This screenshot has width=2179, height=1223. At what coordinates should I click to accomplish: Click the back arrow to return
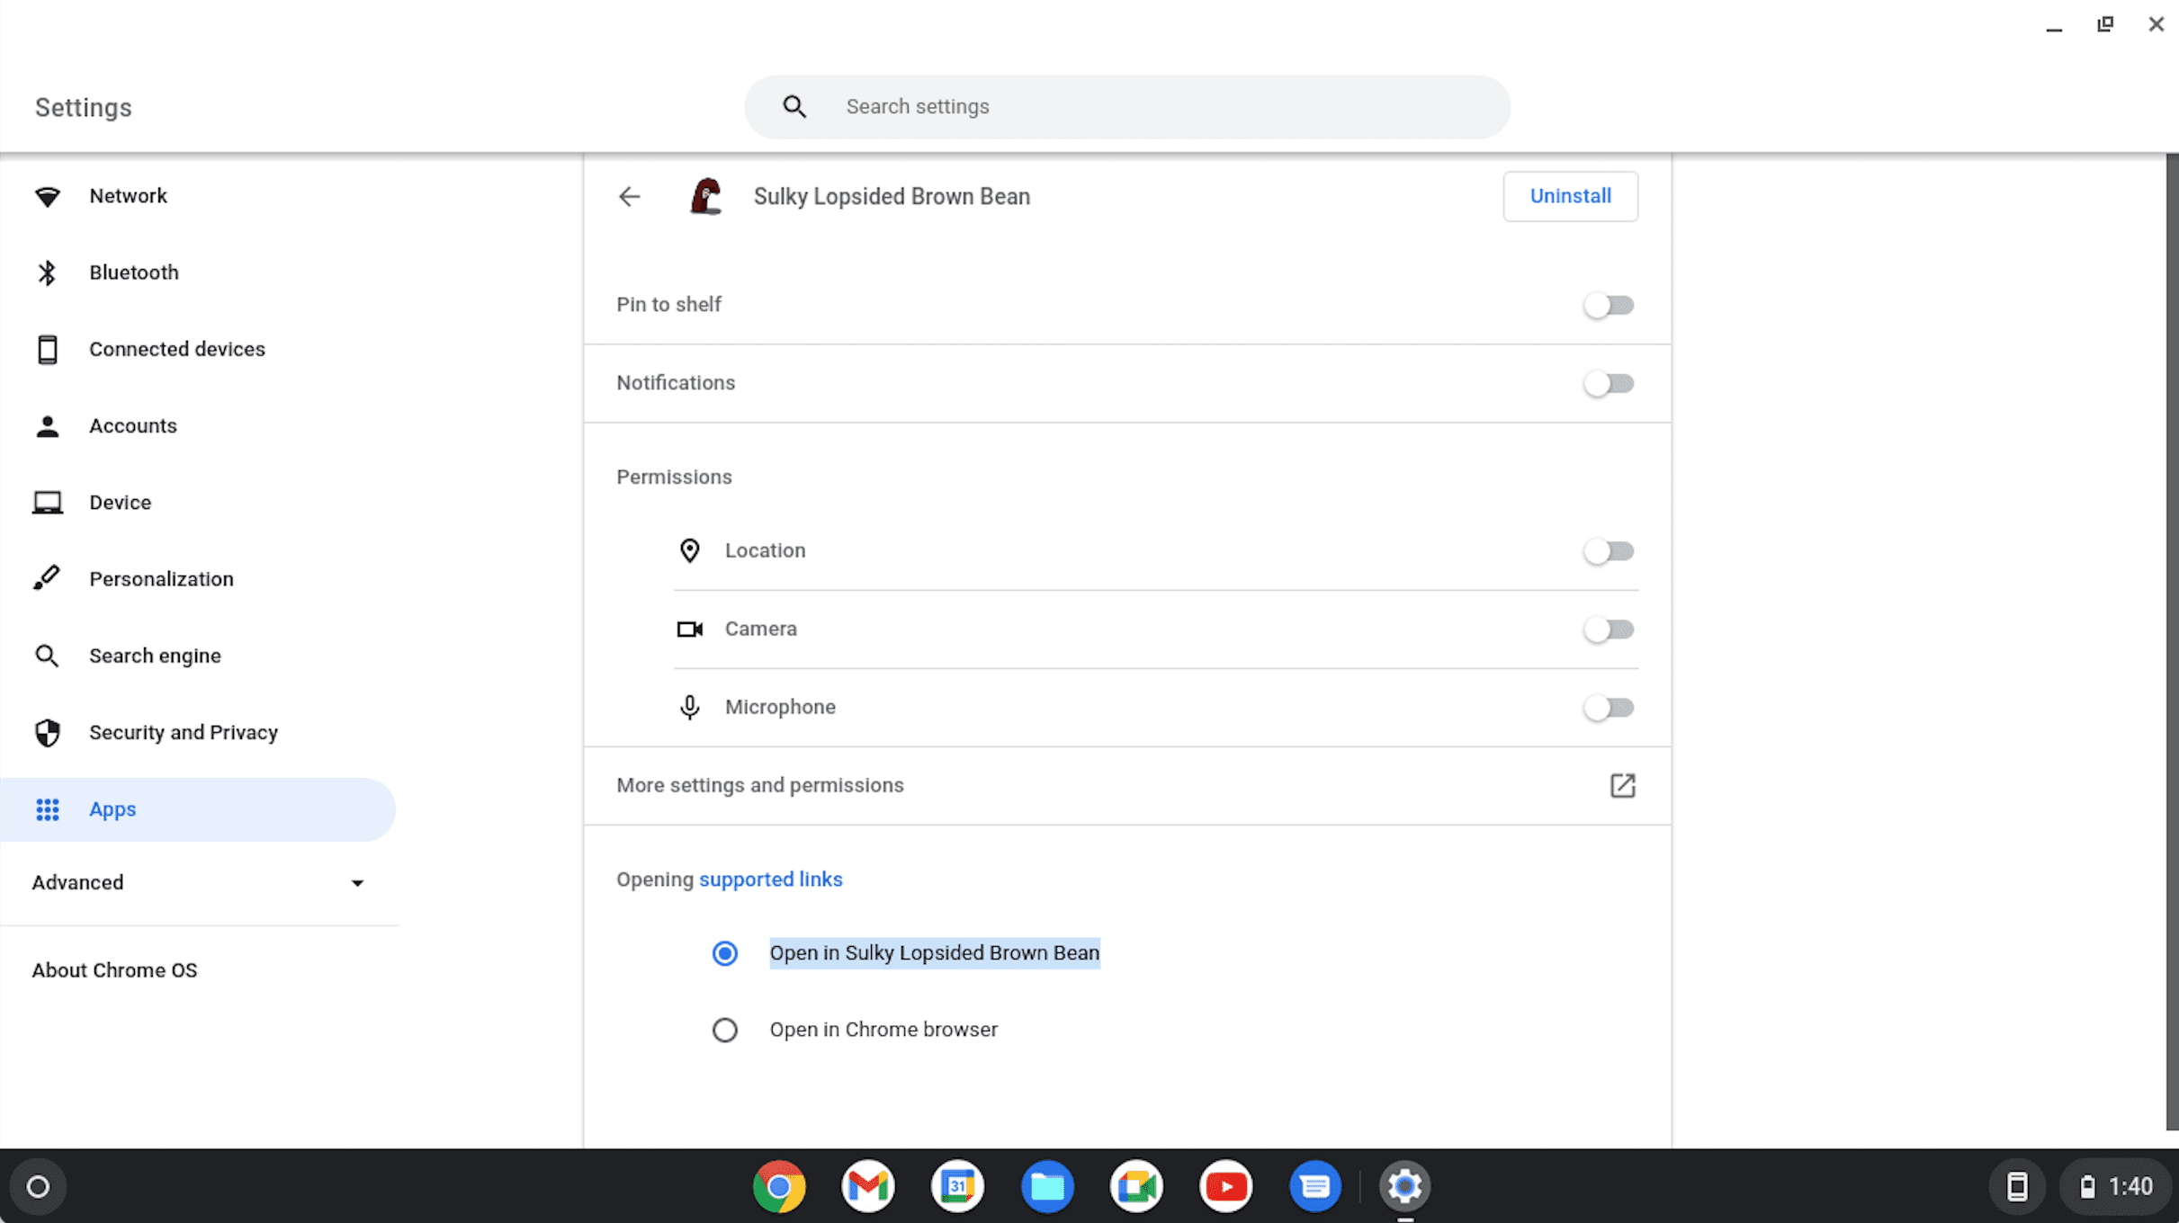[629, 196]
